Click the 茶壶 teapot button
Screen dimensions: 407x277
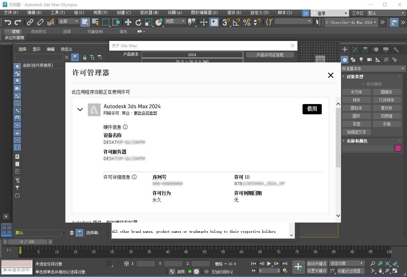tap(356, 124)
